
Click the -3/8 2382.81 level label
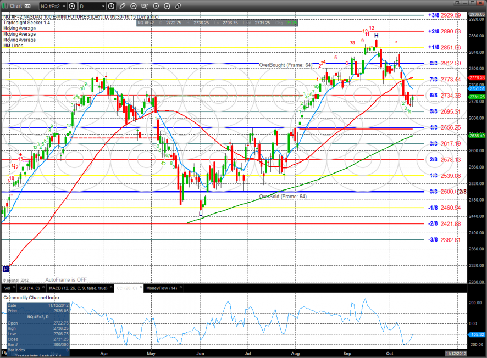point(445,240)
